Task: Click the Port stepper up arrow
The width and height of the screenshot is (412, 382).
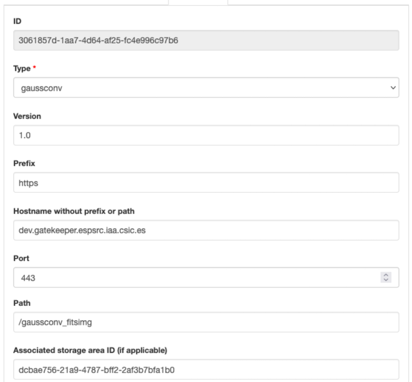Action: pyautogui.click(x=386, y=275)
